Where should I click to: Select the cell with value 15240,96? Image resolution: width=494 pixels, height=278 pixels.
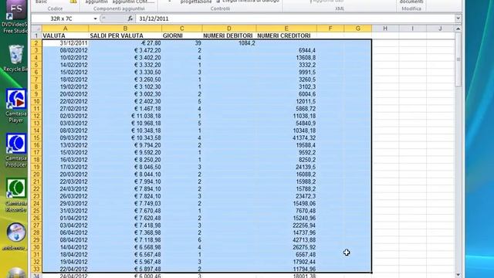(286, 218)
